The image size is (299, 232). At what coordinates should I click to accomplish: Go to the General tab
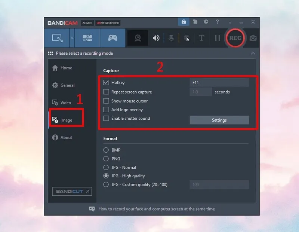tap(67, 85)
